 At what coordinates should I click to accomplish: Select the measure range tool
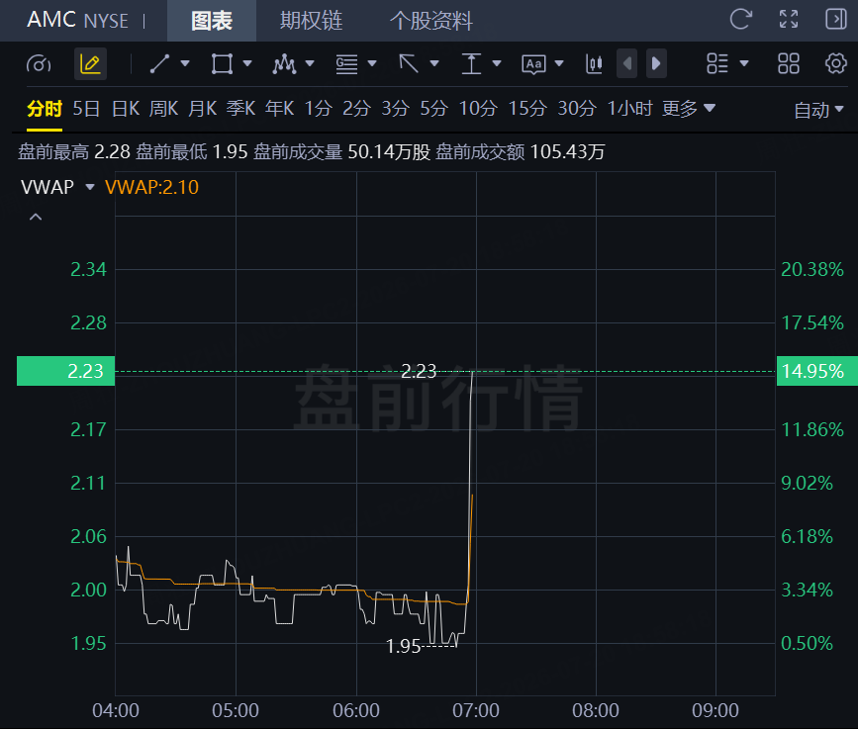[x=471, y=64]
